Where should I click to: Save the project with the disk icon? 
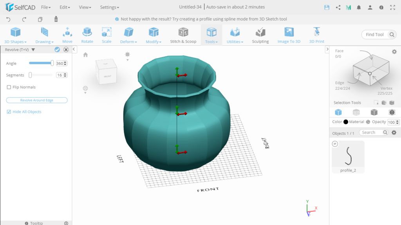[327, 7]
